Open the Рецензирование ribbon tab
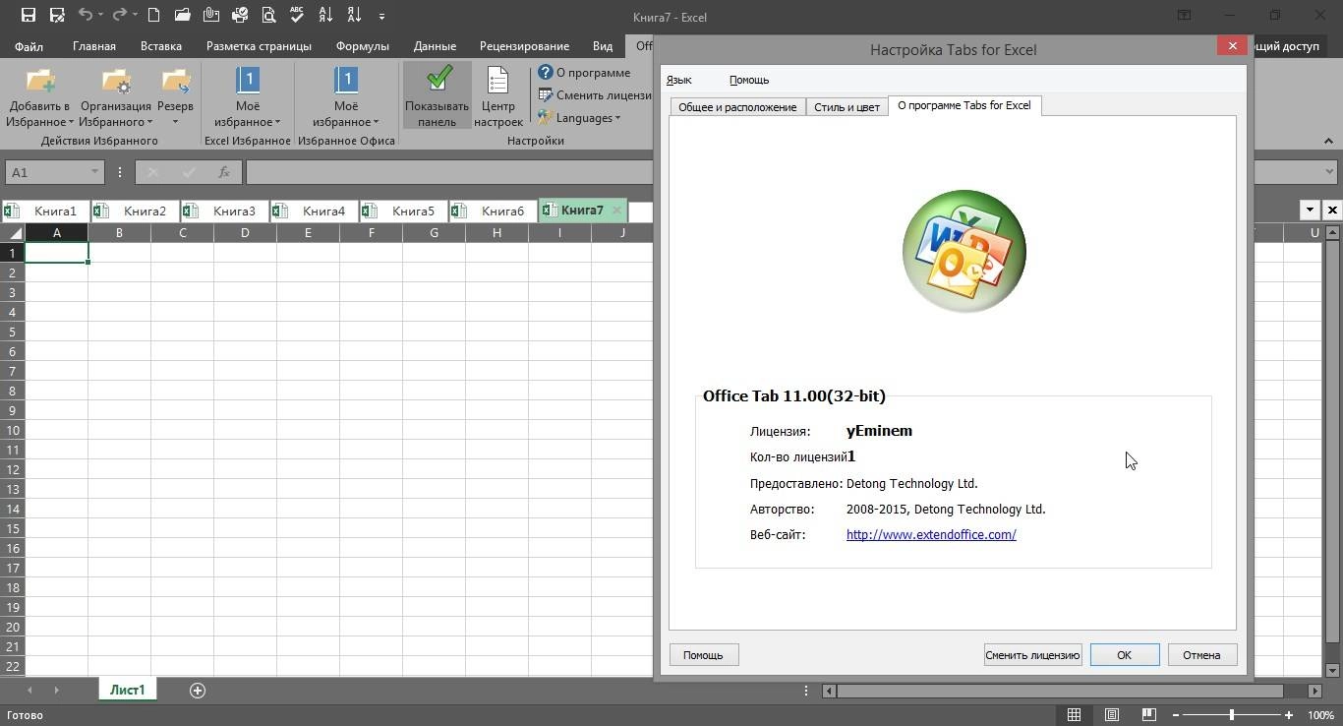Viewport: 1343px width, 726px height. (x=524, y=46)
